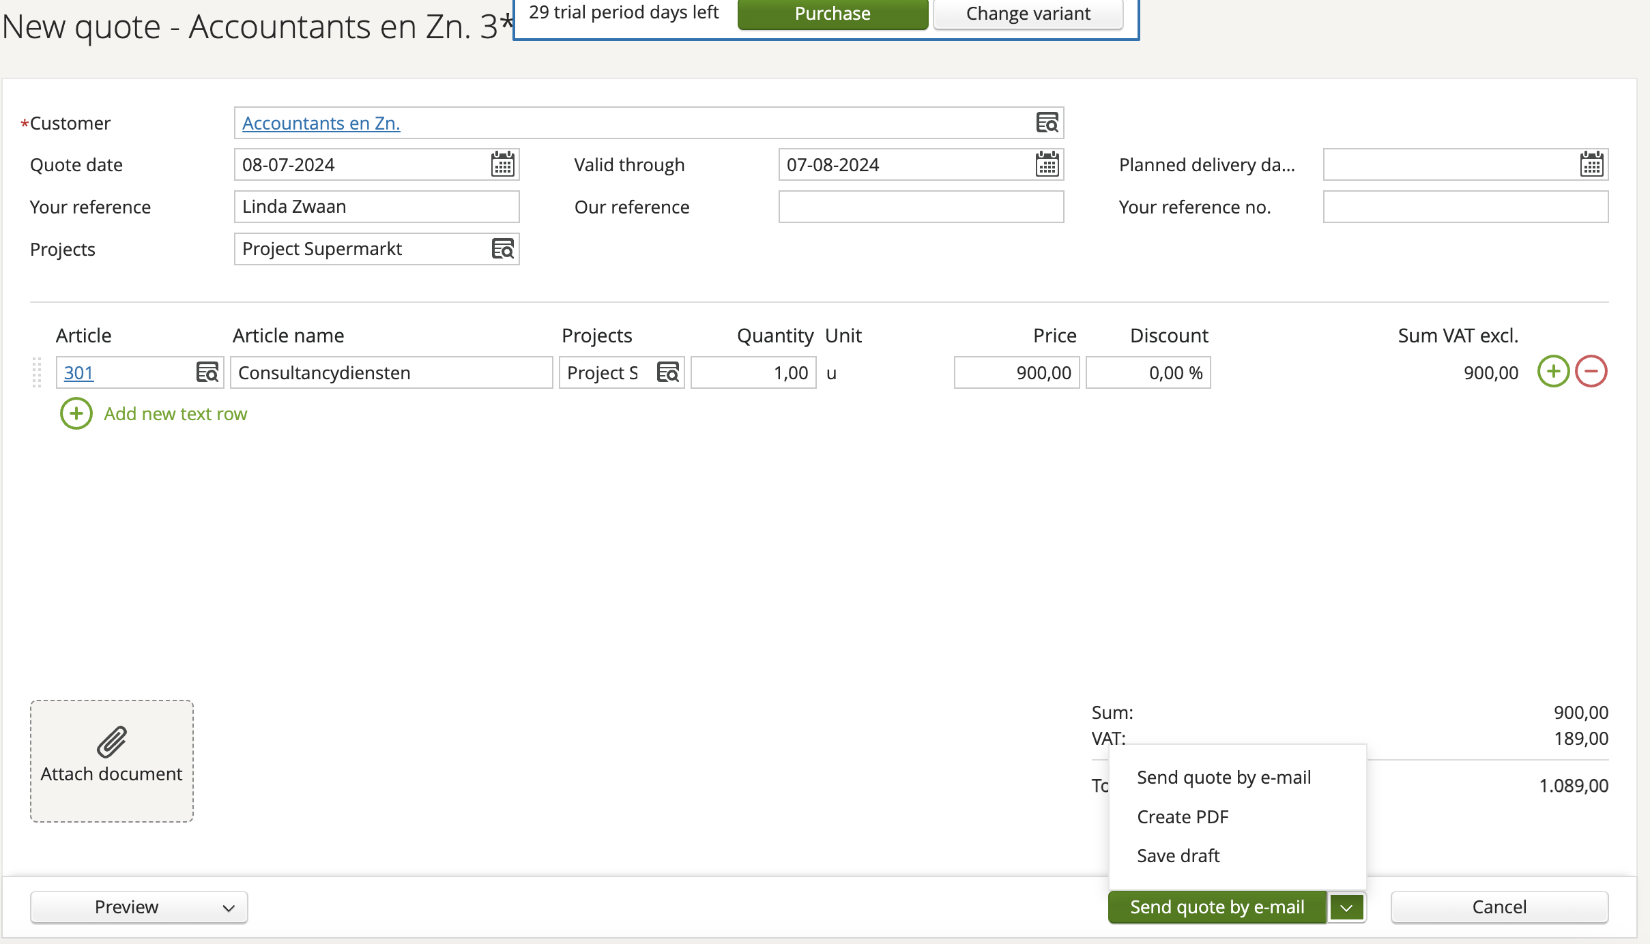1650x944 pixels.
Task: Remove the Consultancydiensten row with red minus icon
Action: point(1591,371)
